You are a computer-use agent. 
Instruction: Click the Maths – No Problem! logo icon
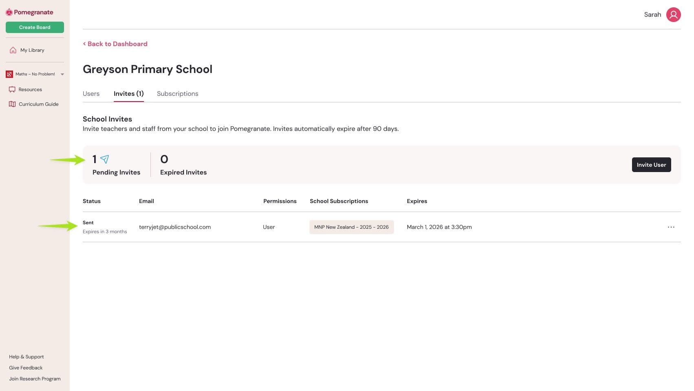click(x=9, y=74)
